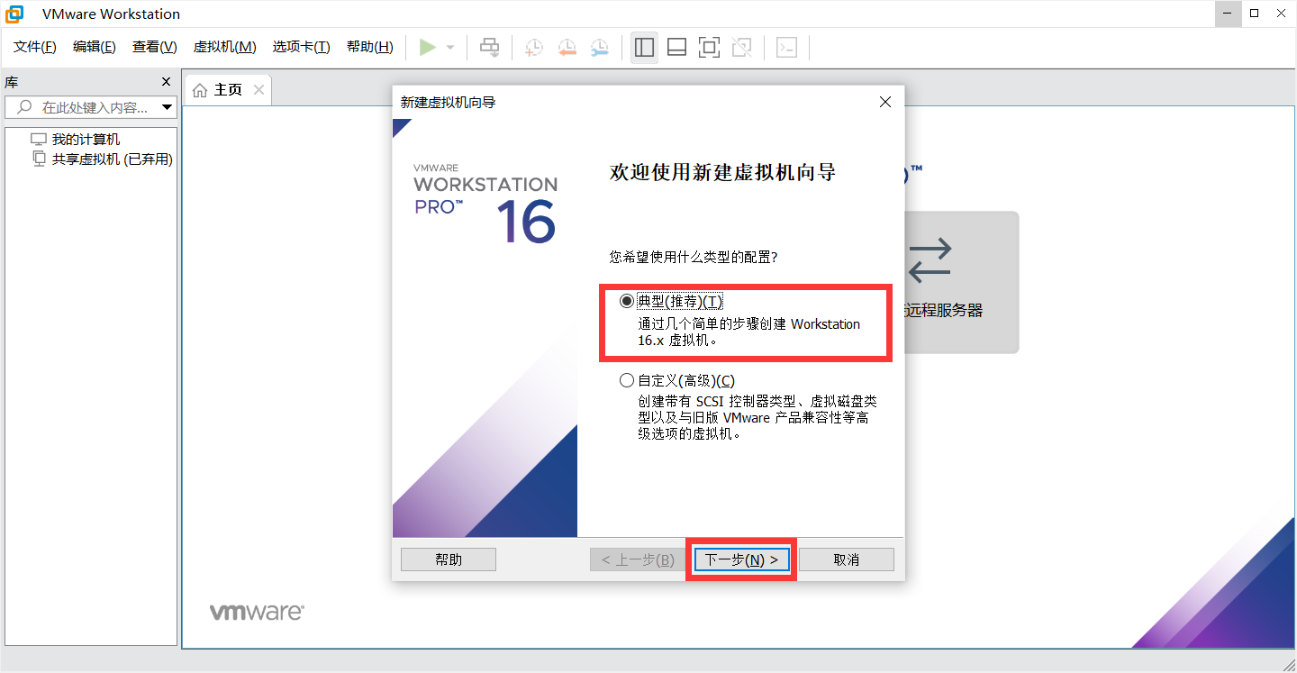Viewport: 1297px width, 673px height.
Task: Open the power button dropdown arrow
Action: pyautogui.click(x=448, y=47)
